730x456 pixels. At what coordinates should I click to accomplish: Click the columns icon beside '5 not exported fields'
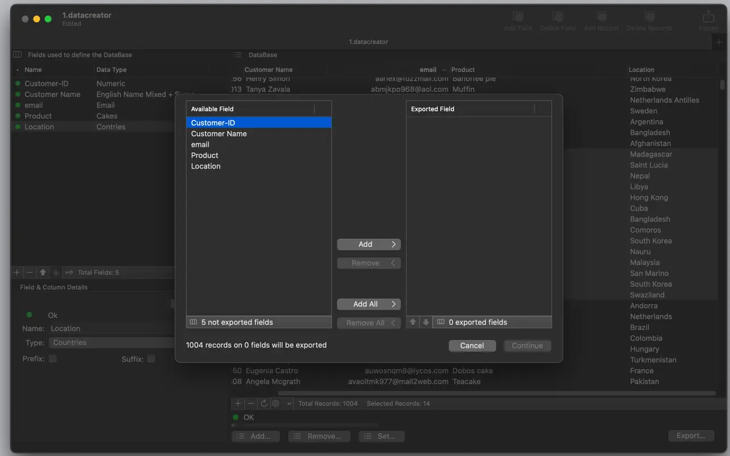(194, 322)
